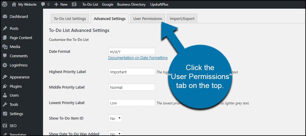Open UpdraftPlus in the admin bar

point(159,4)
